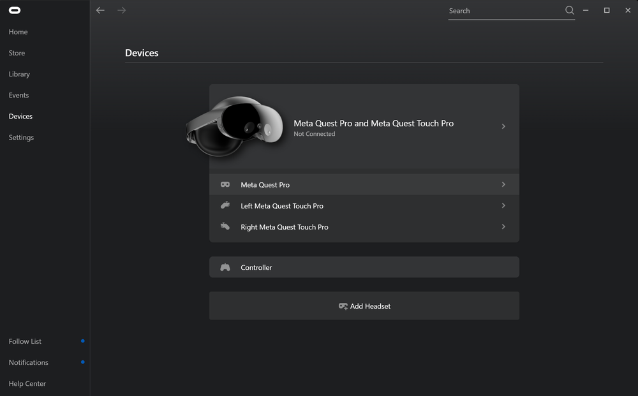Click the headset icon beside Meta Quest Pro
Image resolution: width=638 pixels, height=396 pixels.
pyautogui.click(x=225, y=184)
